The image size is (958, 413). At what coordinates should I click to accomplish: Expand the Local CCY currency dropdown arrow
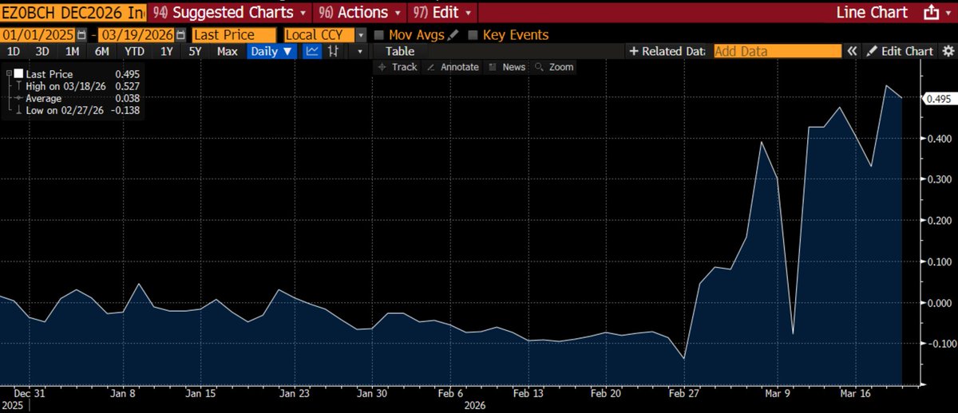coord(361,35)
